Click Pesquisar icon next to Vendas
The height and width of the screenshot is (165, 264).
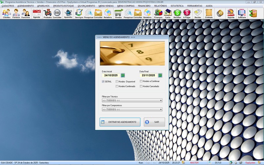click(x=128, y=14)
